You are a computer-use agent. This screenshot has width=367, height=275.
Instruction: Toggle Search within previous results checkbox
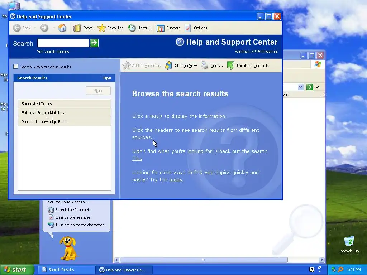click(16, 67)
